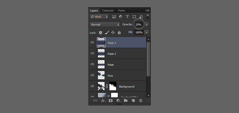Toggle the Background layer visibility eye
239x113 pixels.
[x=92, y=86]
